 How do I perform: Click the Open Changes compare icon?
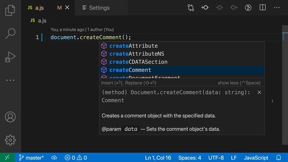click(x=191, y=8)
